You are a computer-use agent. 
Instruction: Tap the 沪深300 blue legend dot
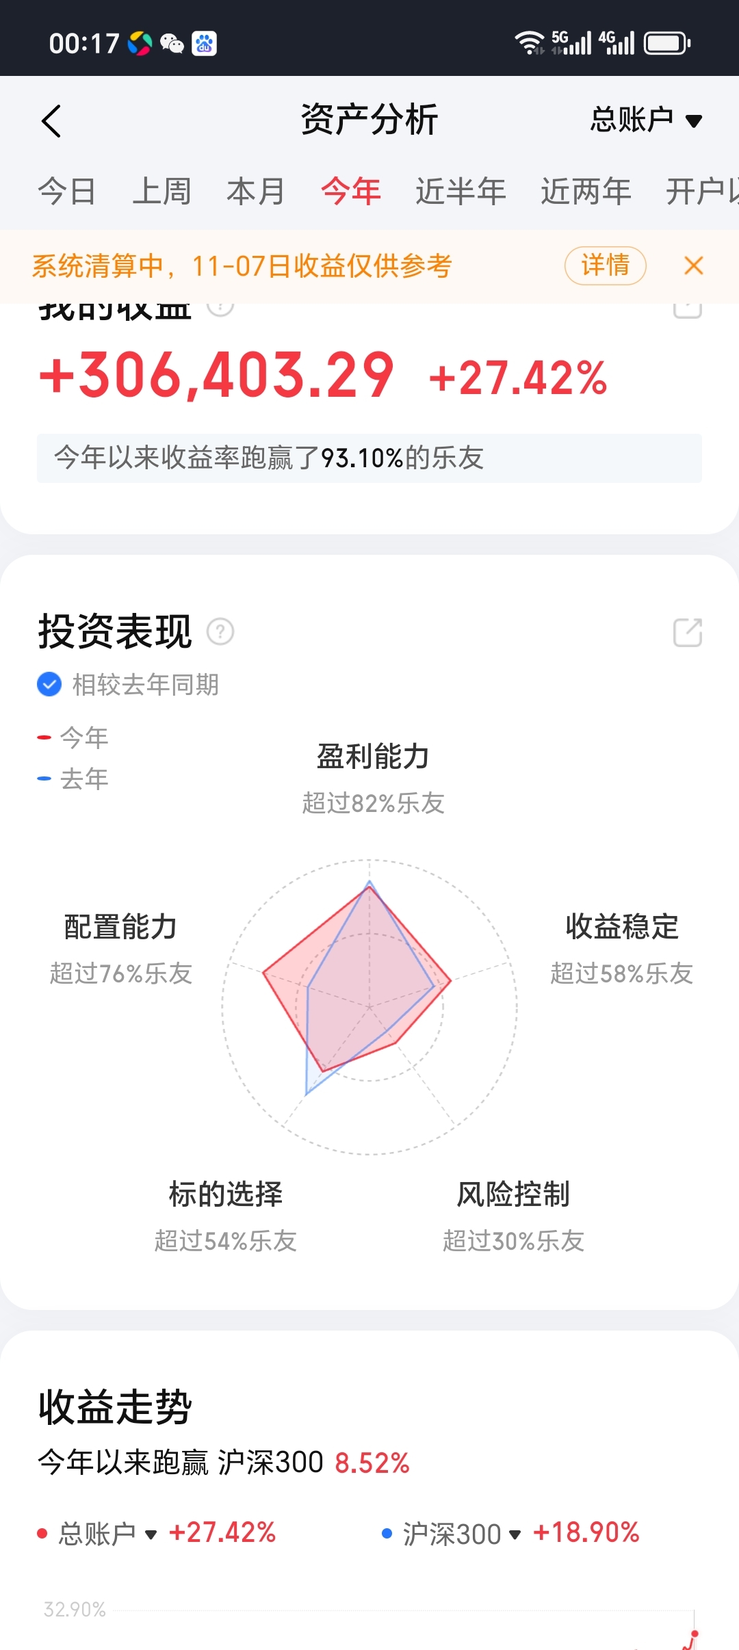[x=387, y=1533]
